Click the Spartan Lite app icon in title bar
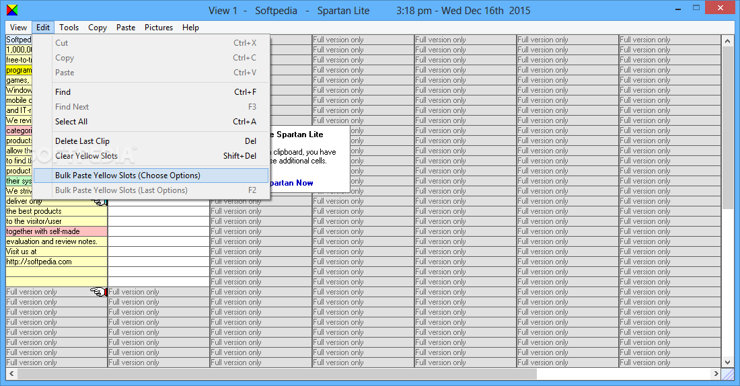 pos(12,10)
